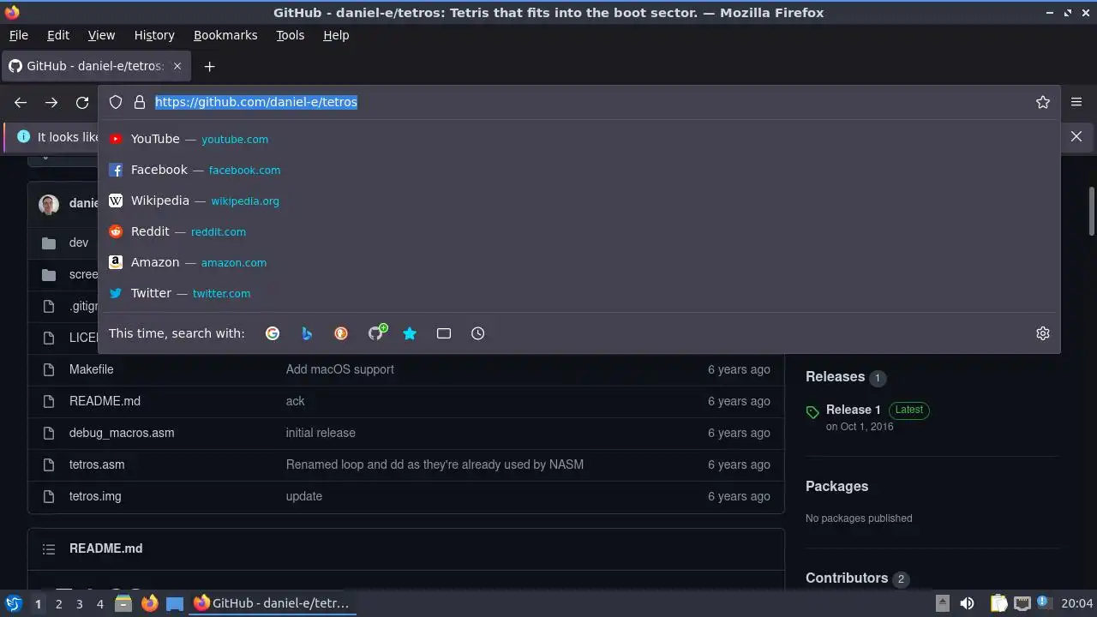Open the 'Add macOS support' commit
1097x617 pixels.
(x=340, y=369)
